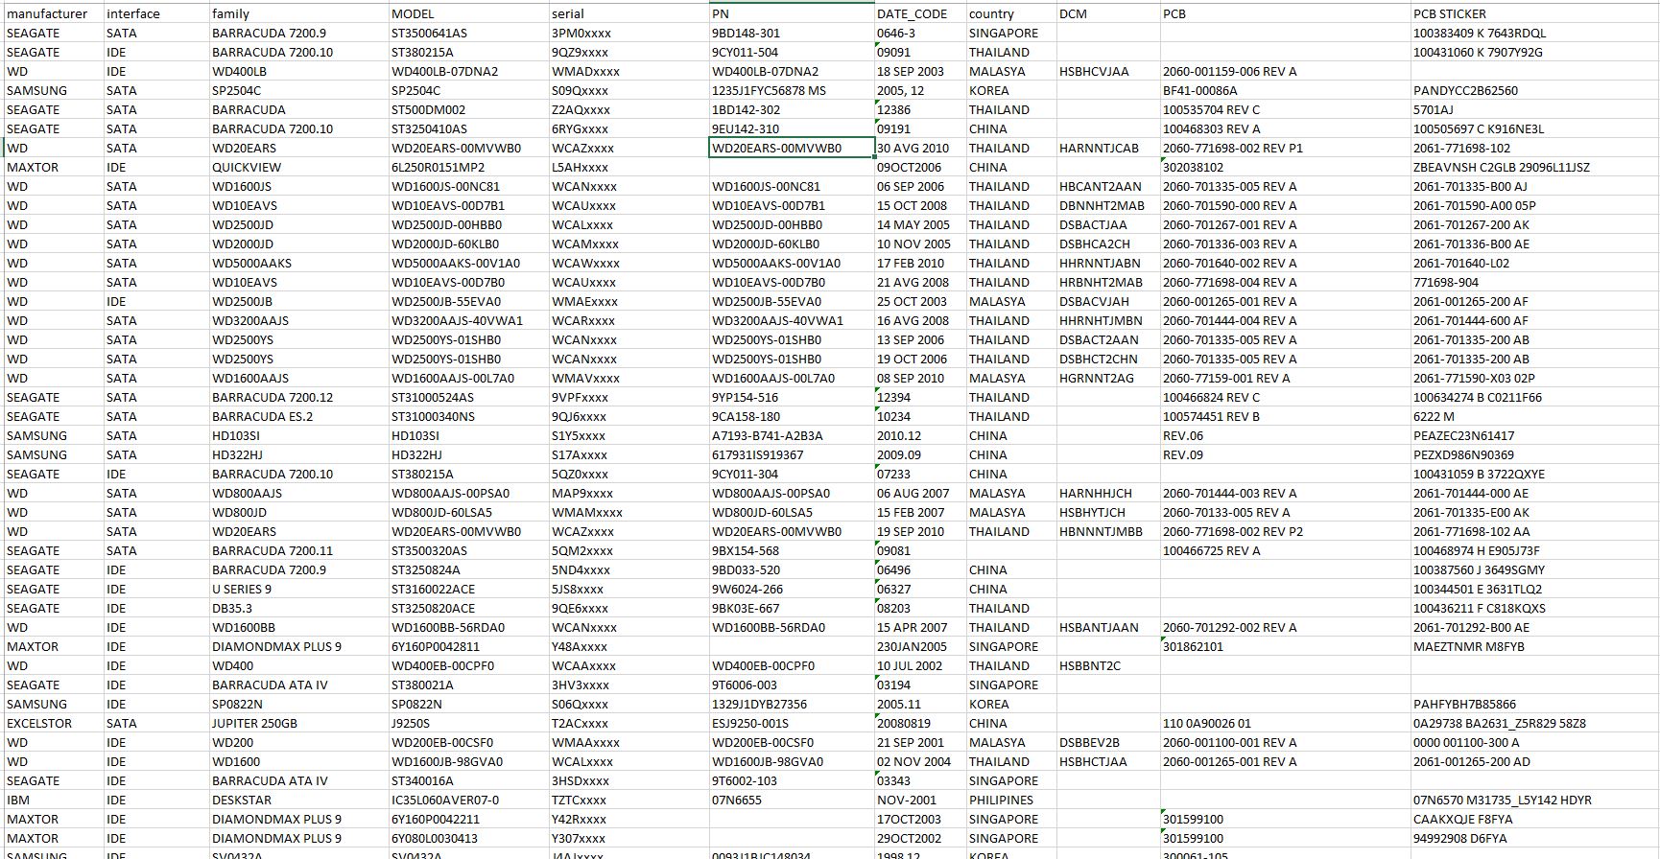The height and width of the screenshot is (859, 1660).
Task: Click sticker cell "PANDYCC2B62560"
Action: click(x=1534, y=90)
